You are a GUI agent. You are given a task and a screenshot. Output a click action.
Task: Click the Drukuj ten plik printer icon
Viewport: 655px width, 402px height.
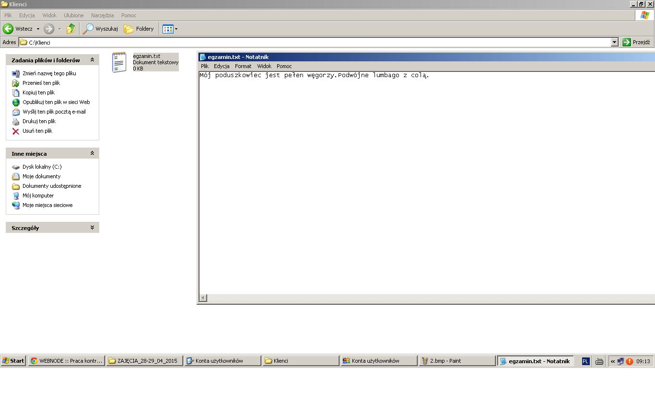coord(16,121)
